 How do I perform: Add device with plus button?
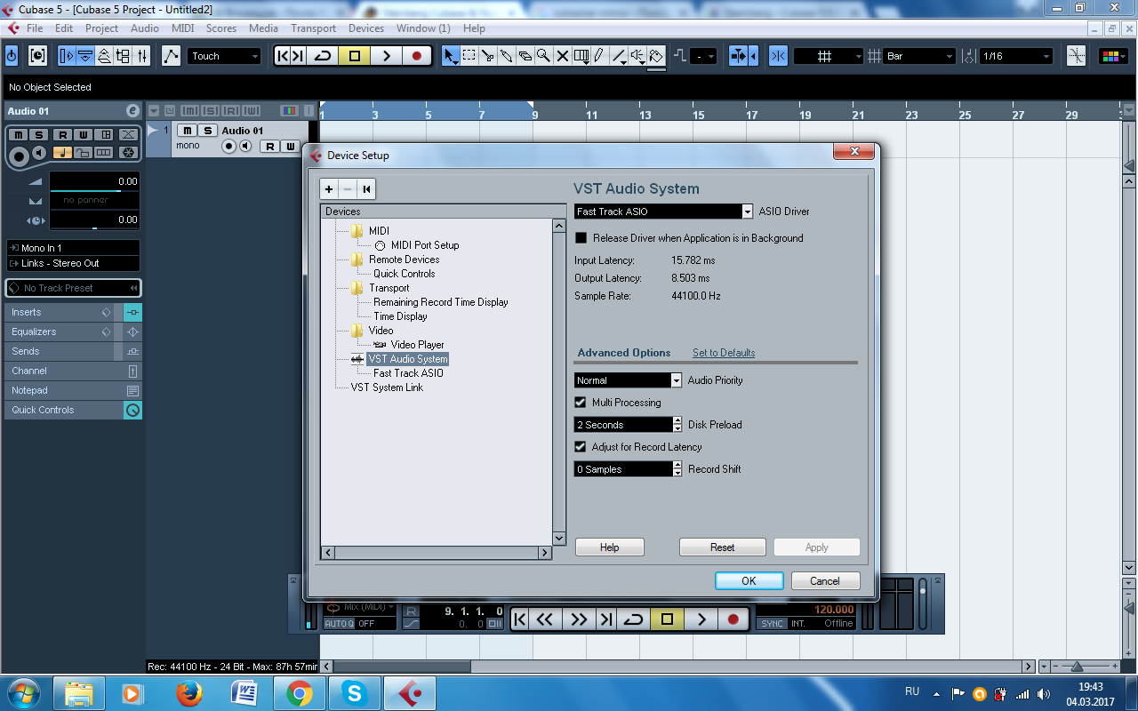click(329, 188)
